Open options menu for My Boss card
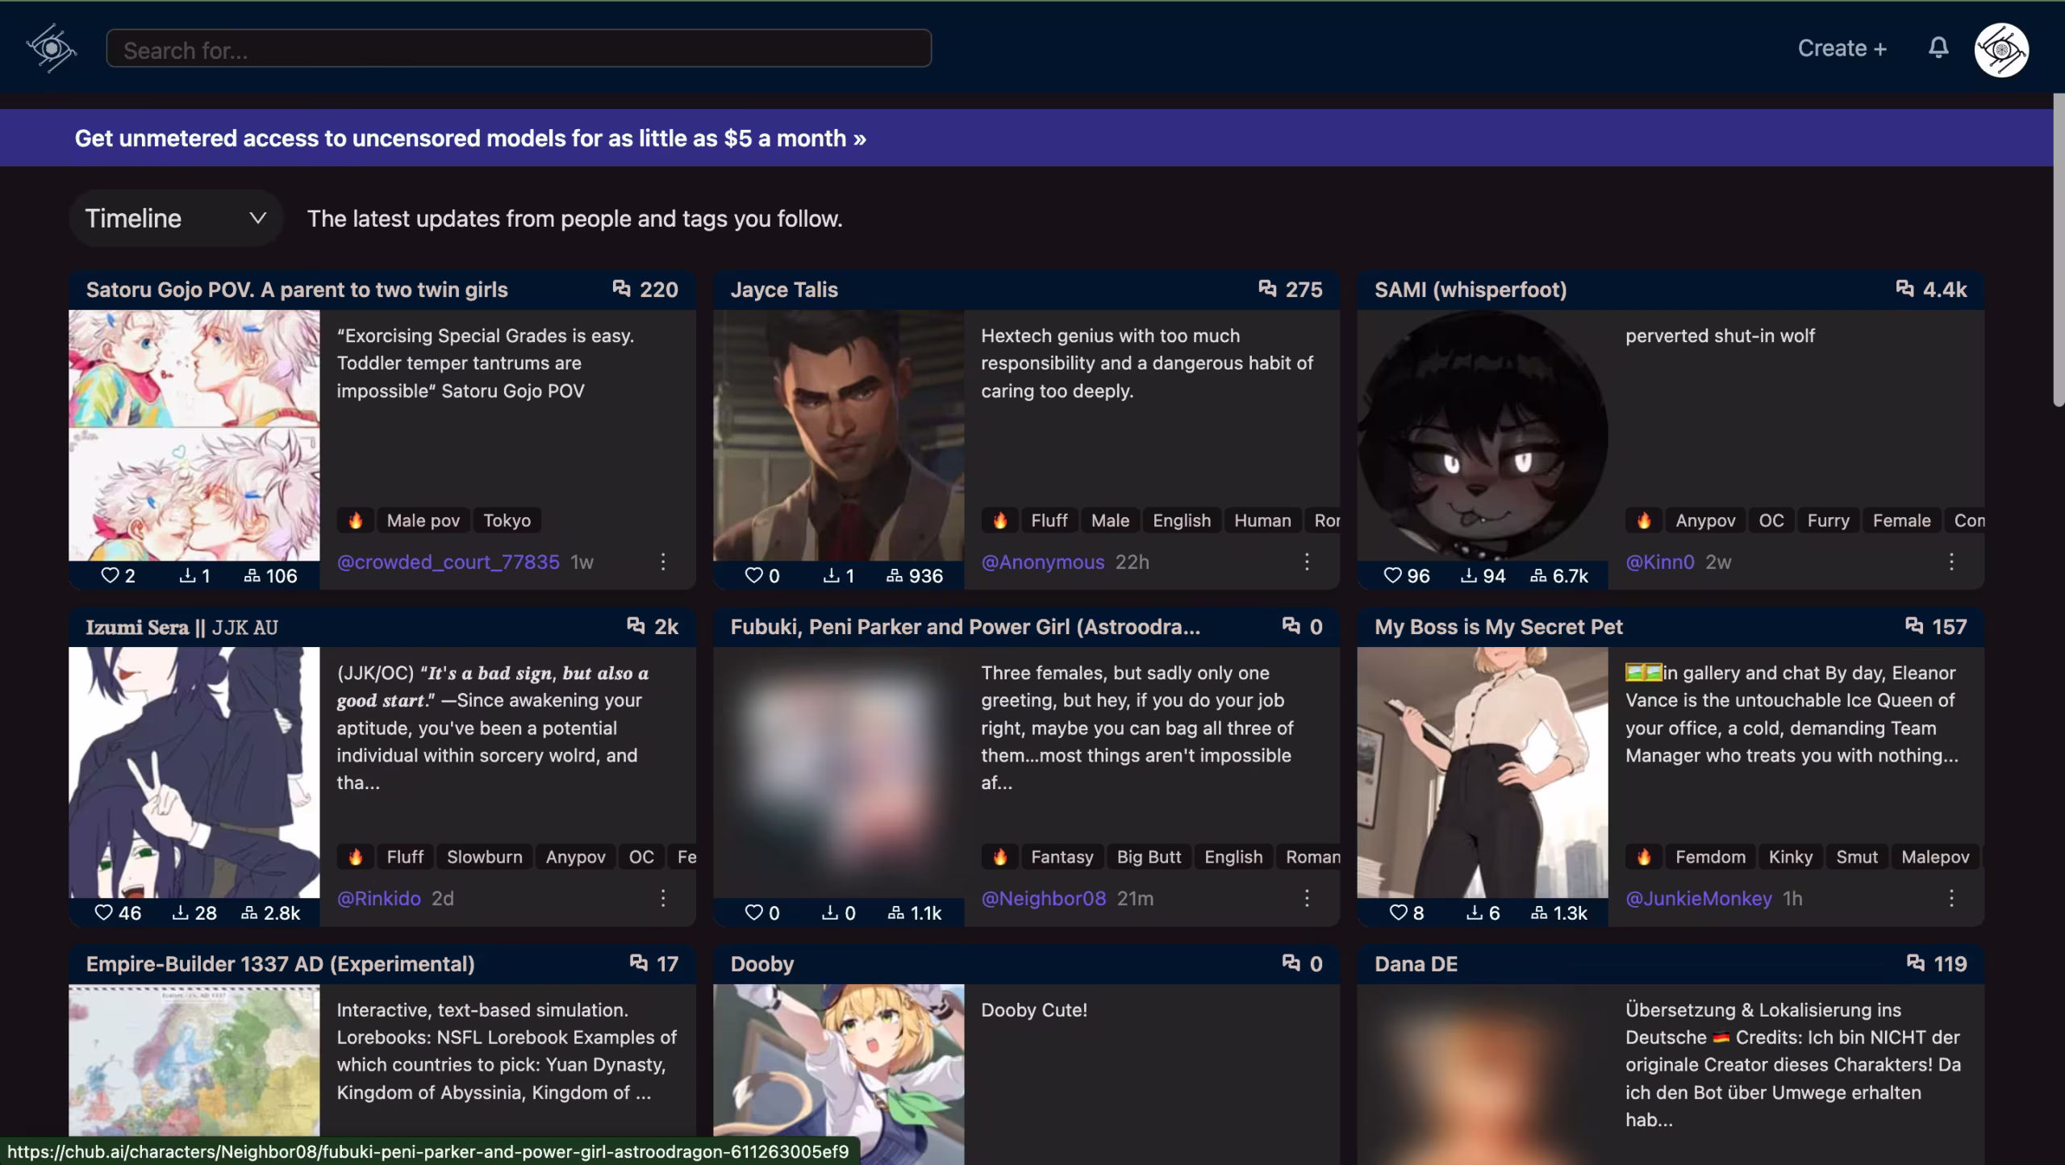Image resolution: width=2065 pixels, height=1165 pixels. 1951,898
